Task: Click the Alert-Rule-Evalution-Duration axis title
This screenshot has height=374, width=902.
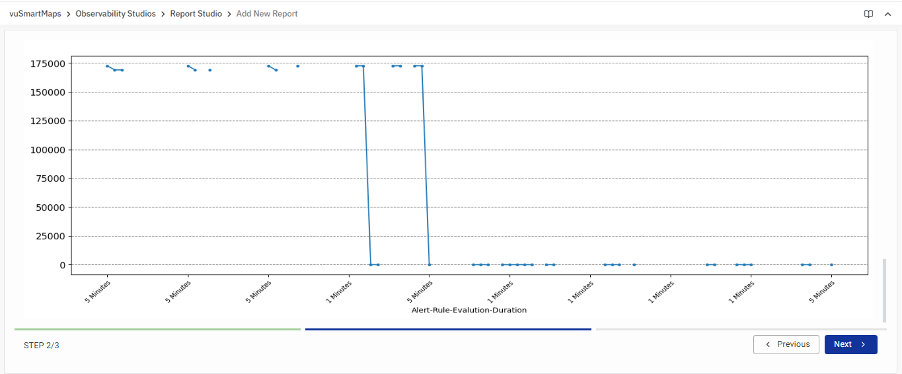Action: (469, 310)
